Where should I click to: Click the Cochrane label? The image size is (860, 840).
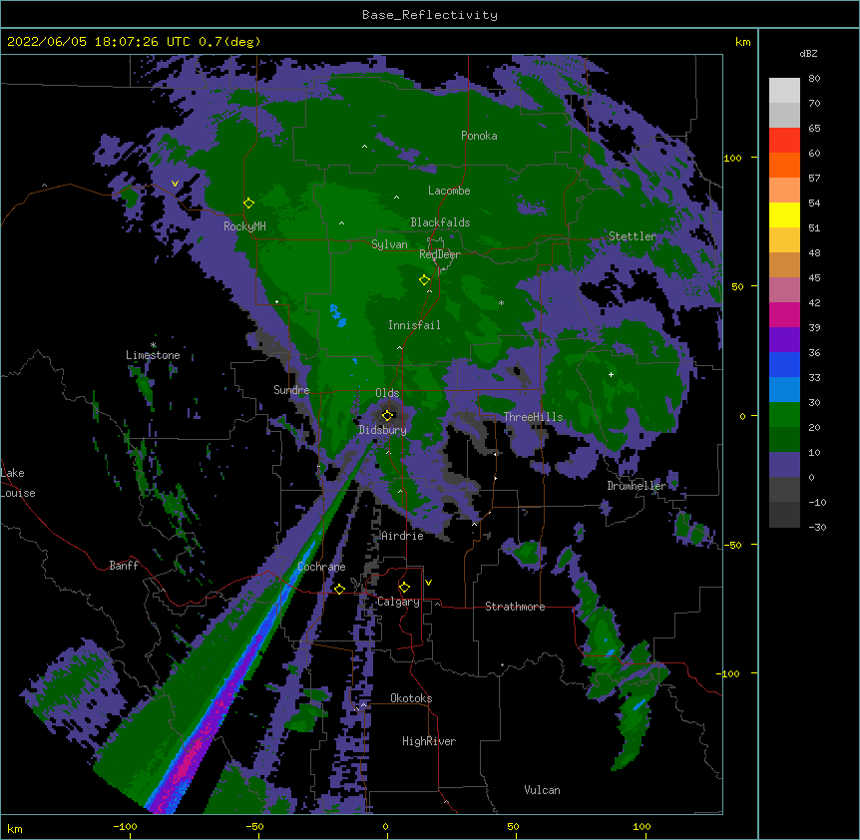(x=321, y=567)
